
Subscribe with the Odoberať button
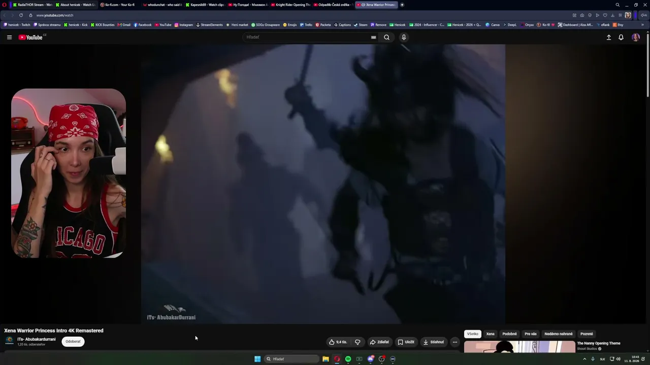(73, 342)
